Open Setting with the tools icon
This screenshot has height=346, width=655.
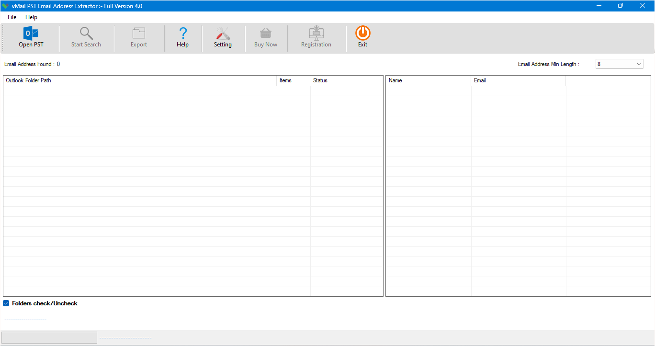point(223,33)
